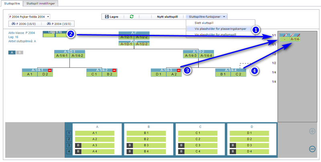Remove match A-1/4-1 with red minus icon

click(50, 70)
